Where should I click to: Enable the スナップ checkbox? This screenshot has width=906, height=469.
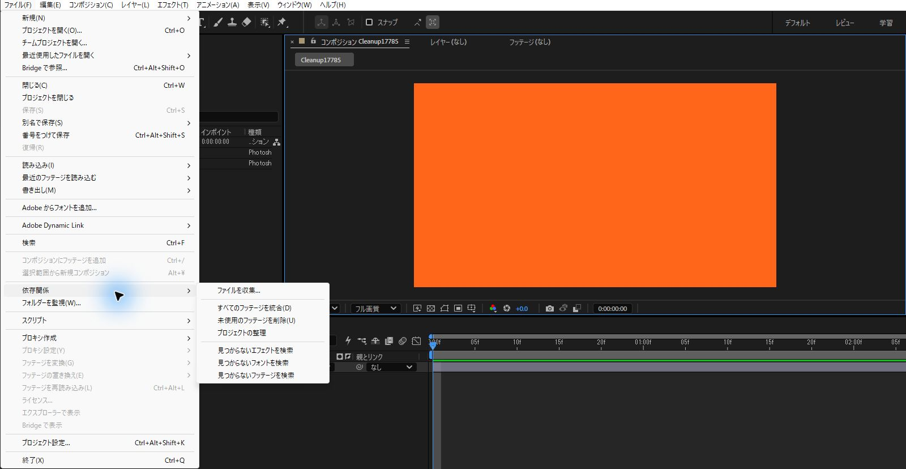pyautogui.click(x=369, y=22)
